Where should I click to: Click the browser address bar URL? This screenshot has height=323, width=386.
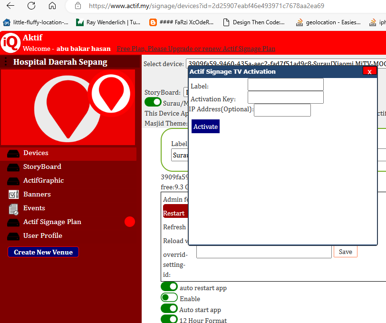(206, 6)
